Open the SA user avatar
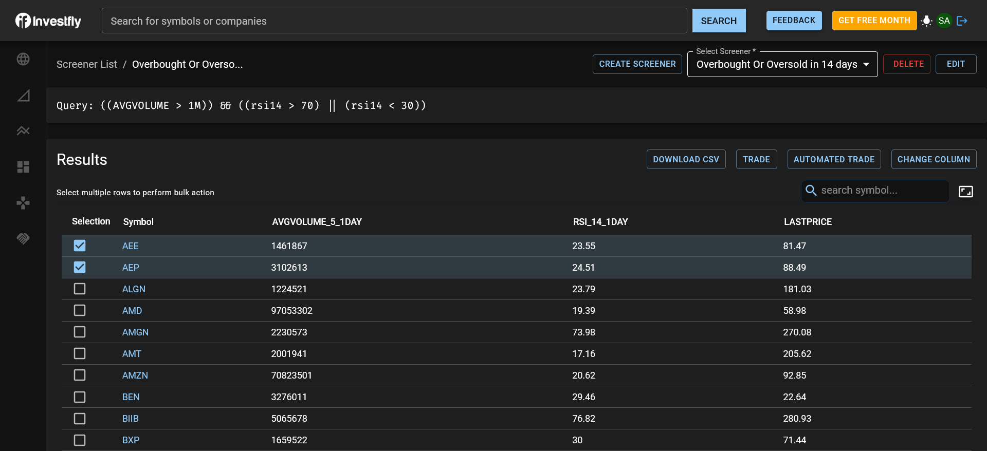The image size is (987, 451). pyautogui.click(x=944, y=21)
